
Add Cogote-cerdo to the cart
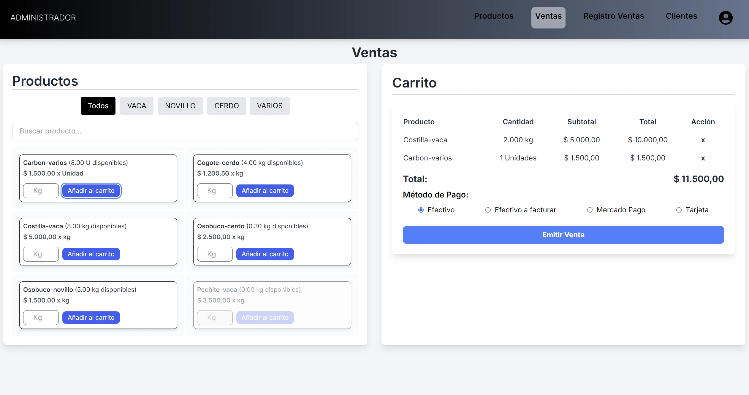(265, 191)
